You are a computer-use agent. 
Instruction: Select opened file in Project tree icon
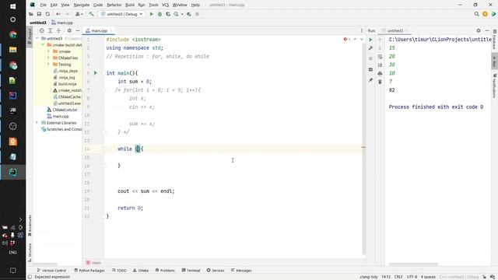(x=41, y=30)
